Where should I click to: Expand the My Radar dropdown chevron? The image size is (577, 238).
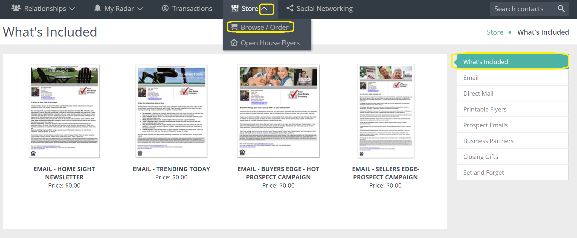click(x=140, y=9)
